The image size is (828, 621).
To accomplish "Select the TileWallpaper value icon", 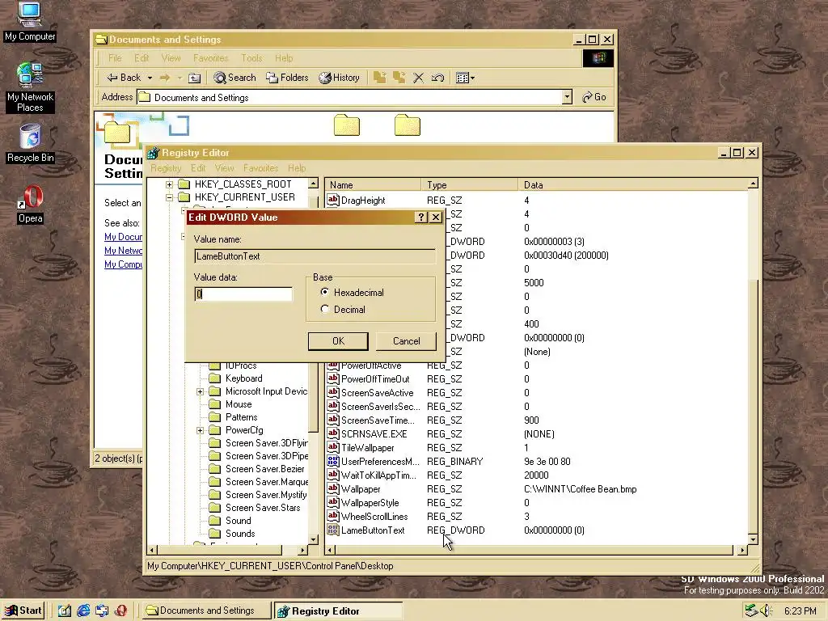I will [332, 447].
